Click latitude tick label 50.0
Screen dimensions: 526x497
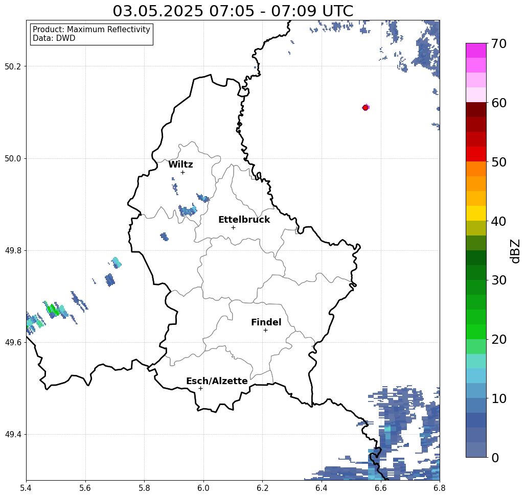pyautogui.click(x=13, y=158)
